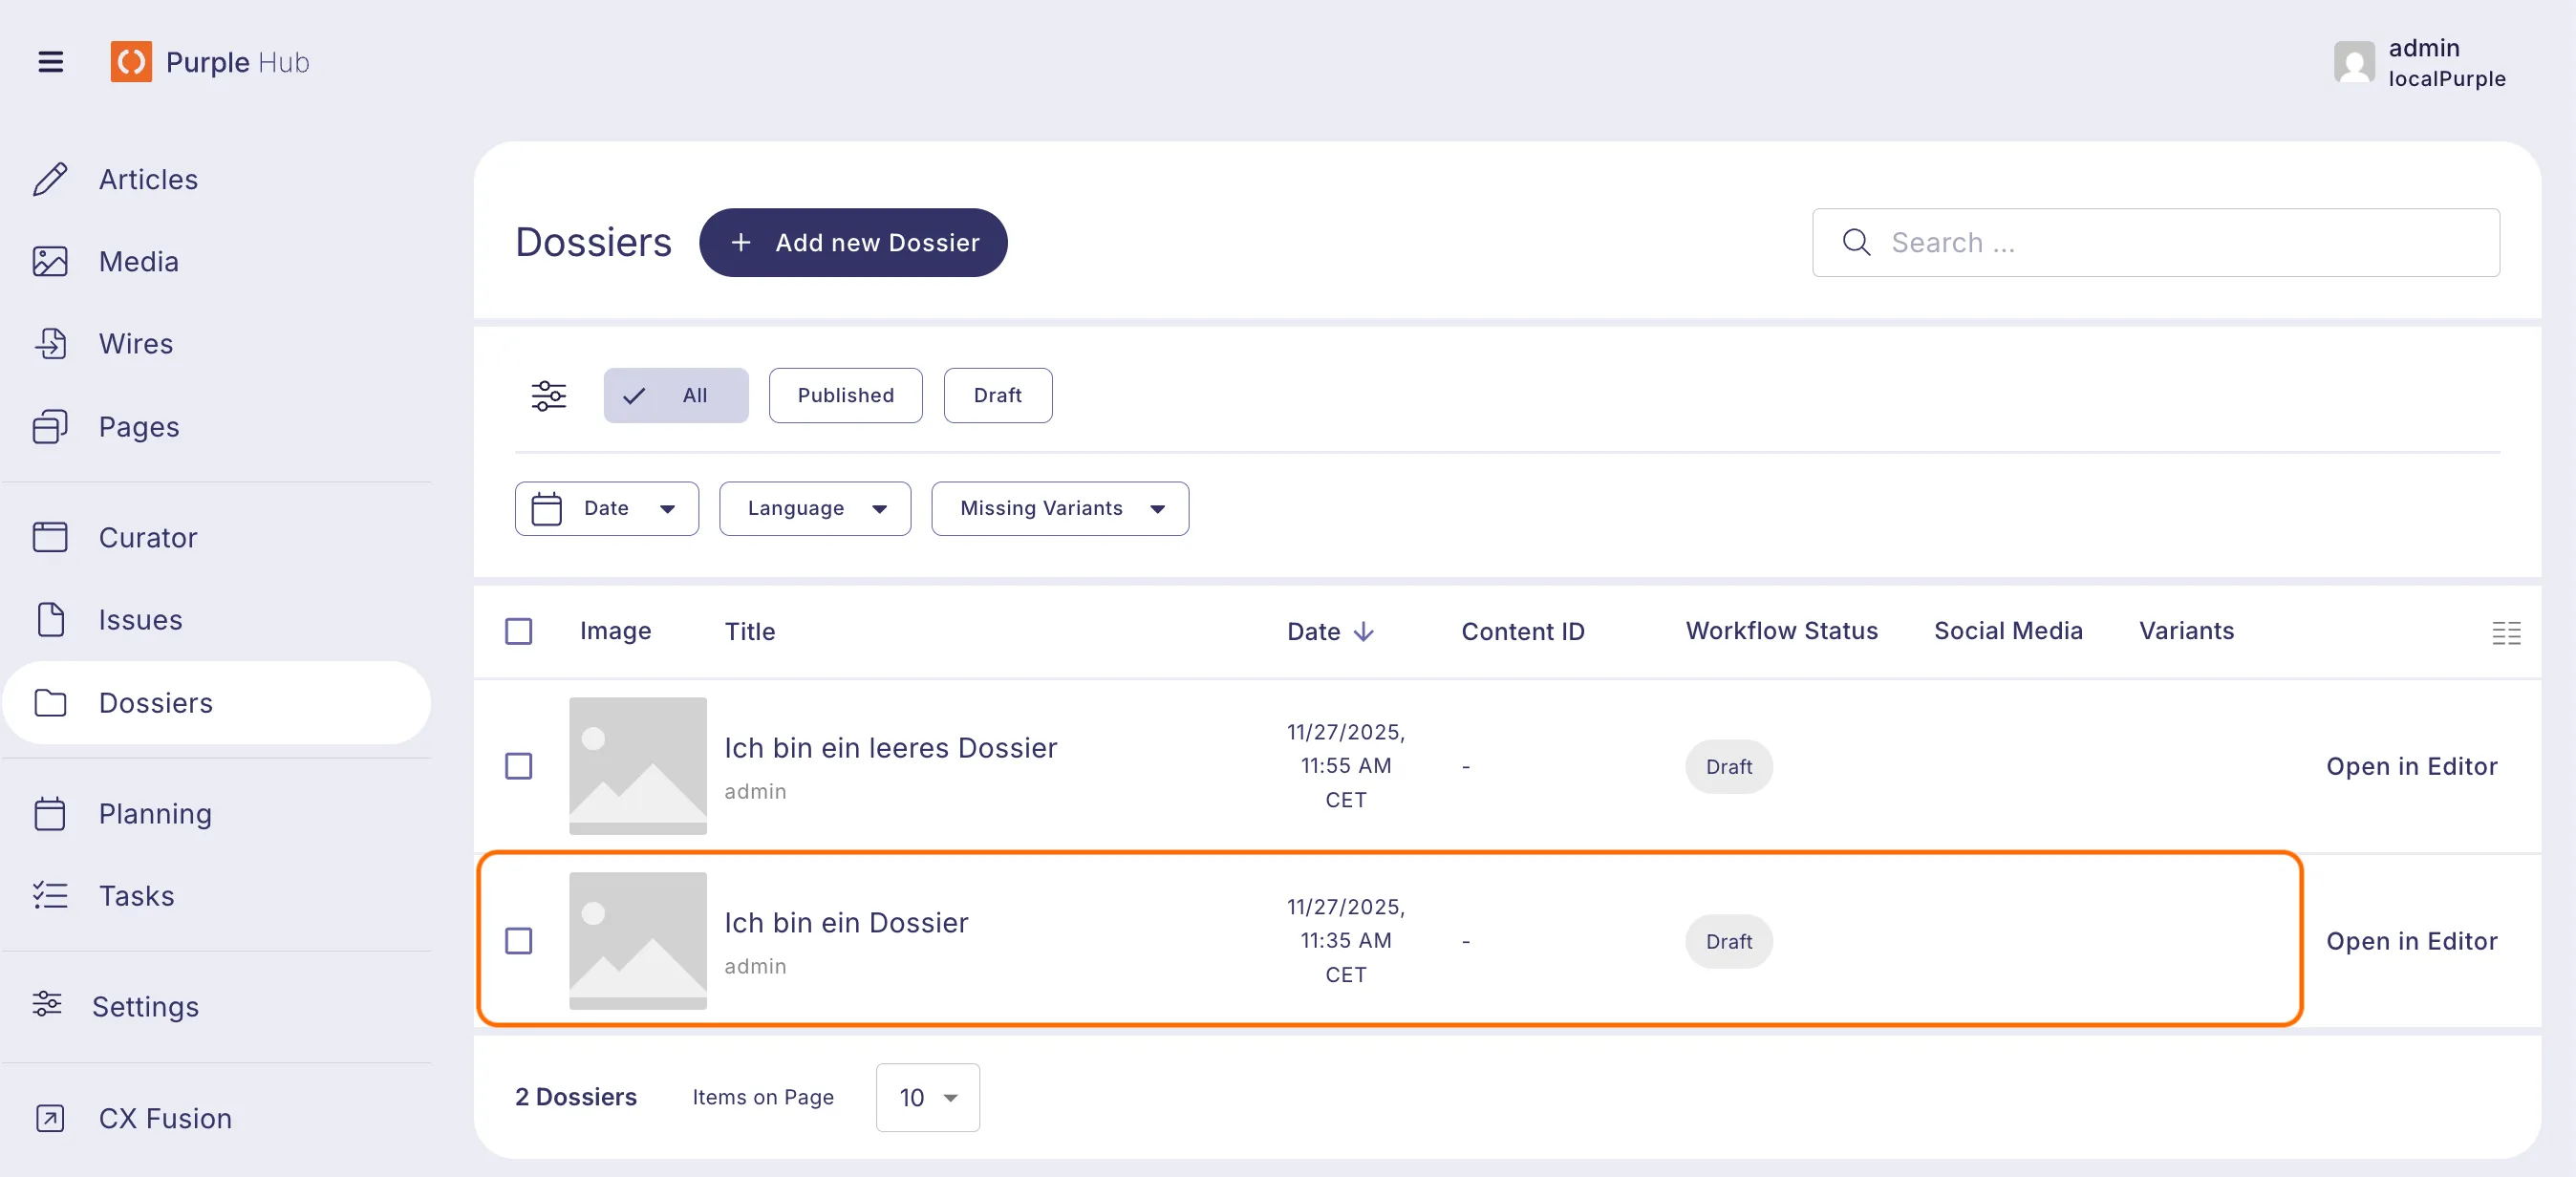This screenshot has width=2576, height=1177.
Task: Click the Tasks checklist icon
Action: click(x=50, y=895)
